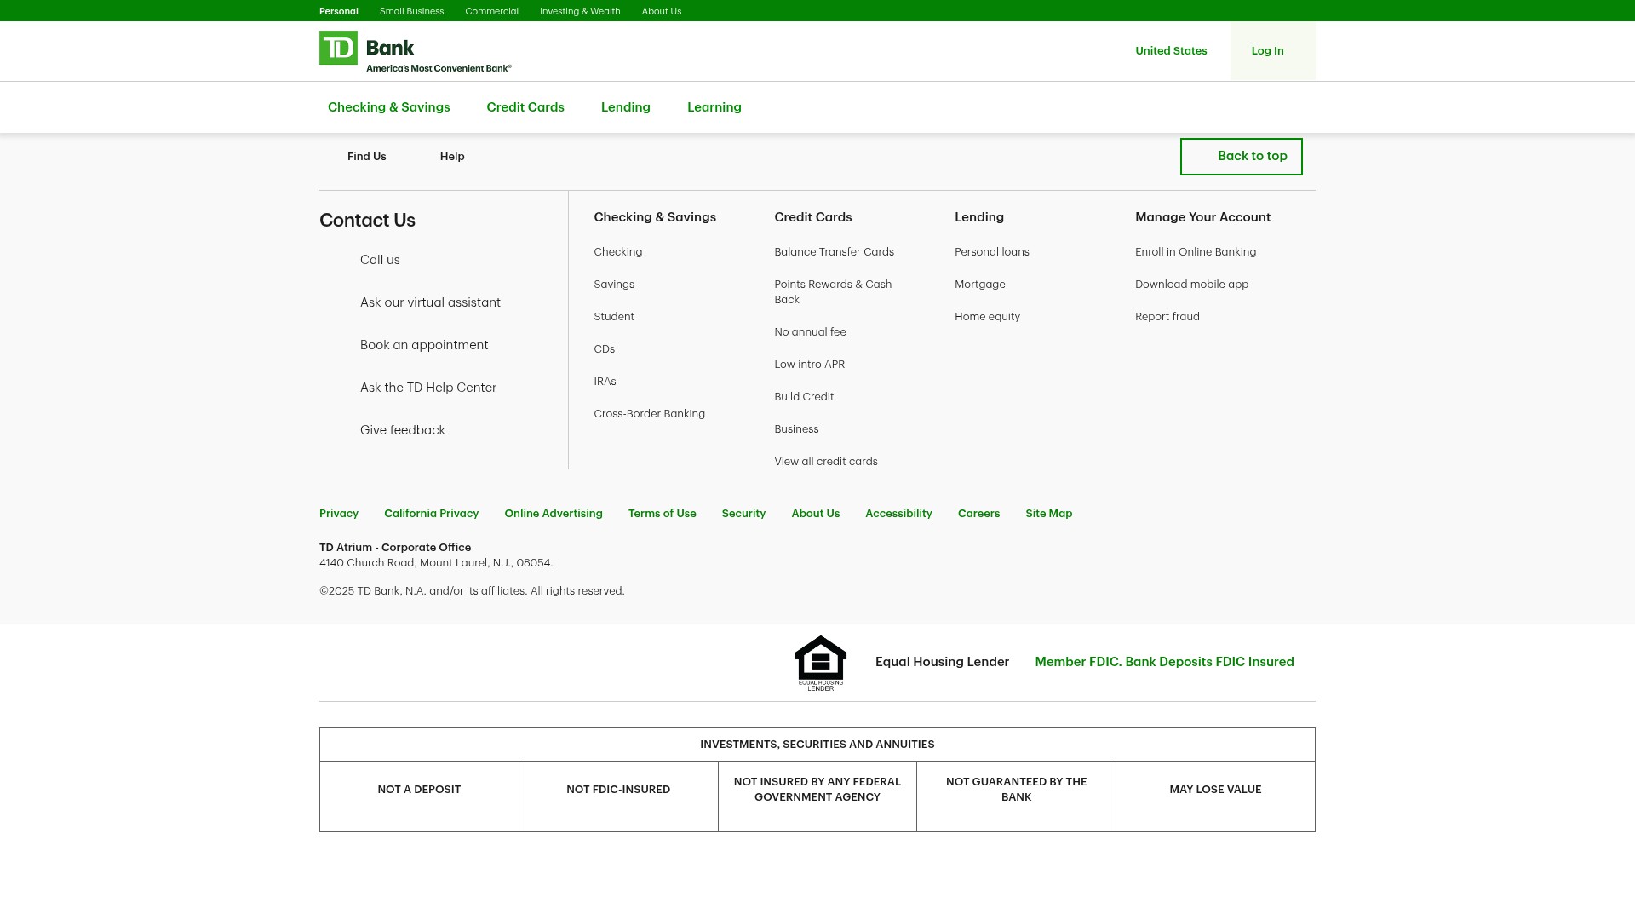Open the Savings footer link
Image resolution: width=1635 pixels, height=920 pixels.
[x=614, y=285]
